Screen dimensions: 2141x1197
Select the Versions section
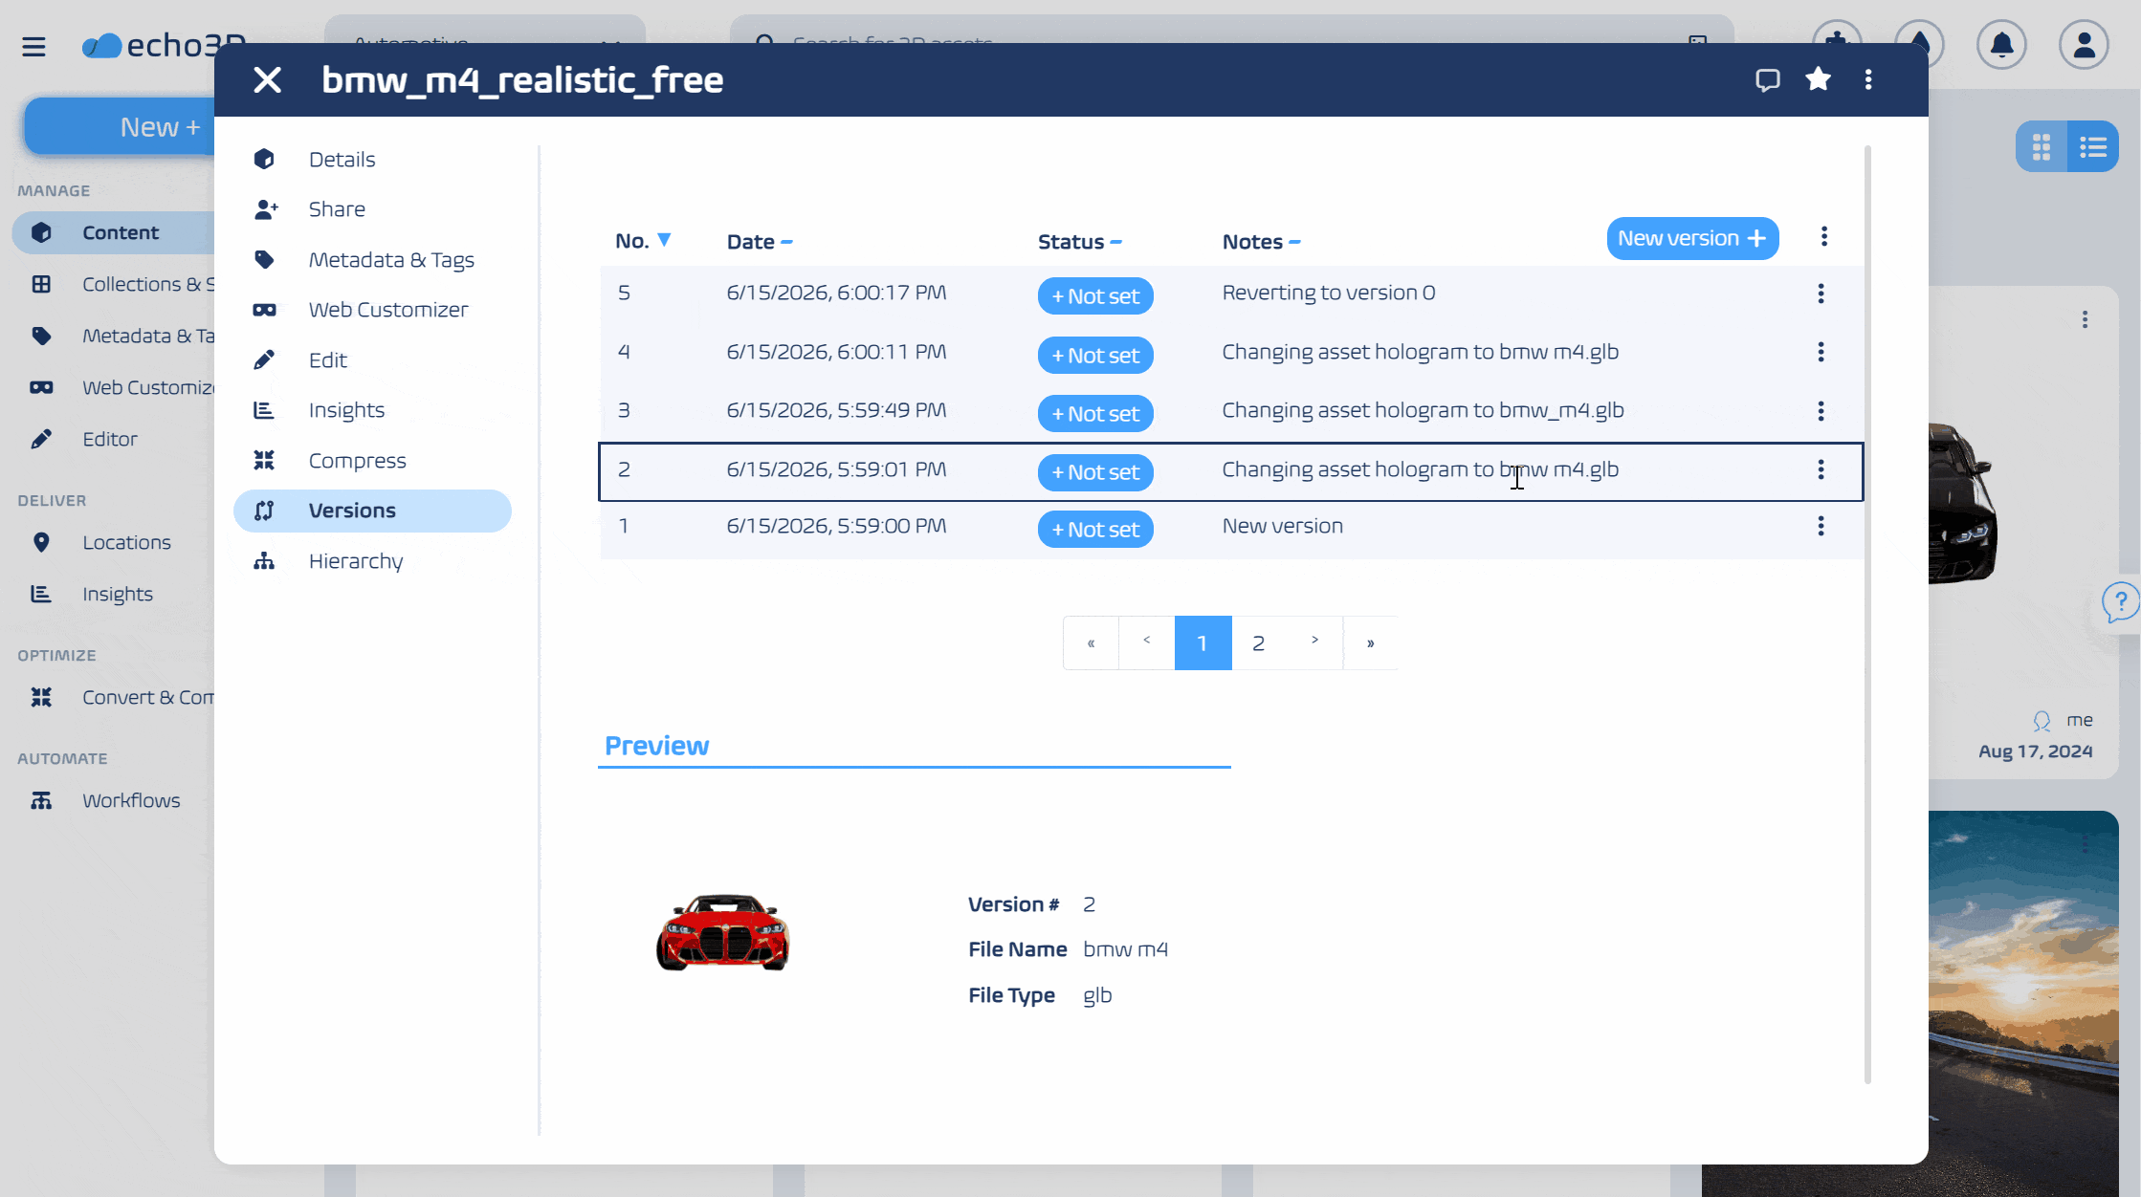(373, 511)
